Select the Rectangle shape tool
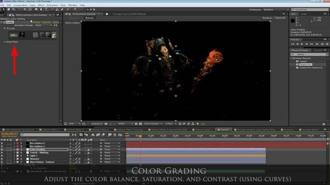The height and width of the screenshot is (185, 330). point(36,10)
